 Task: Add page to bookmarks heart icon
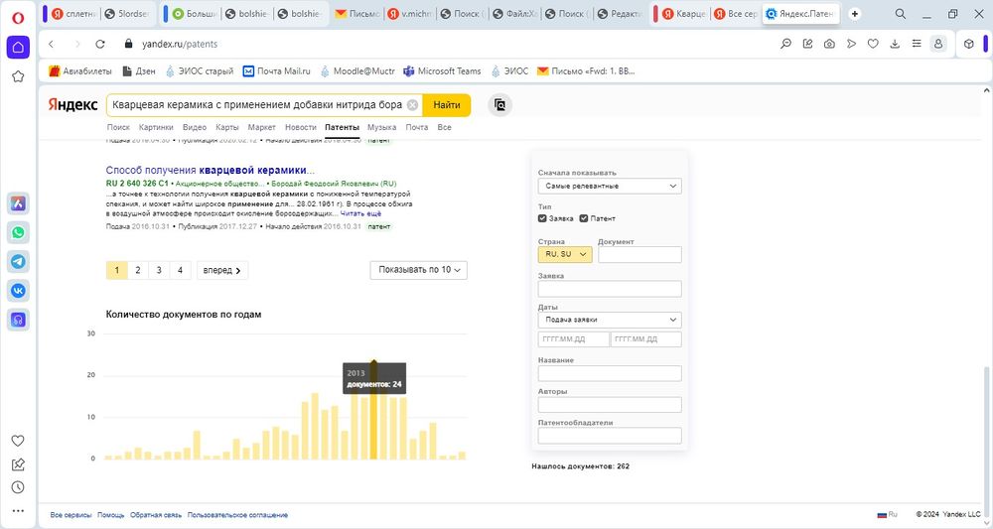(873, 44)
